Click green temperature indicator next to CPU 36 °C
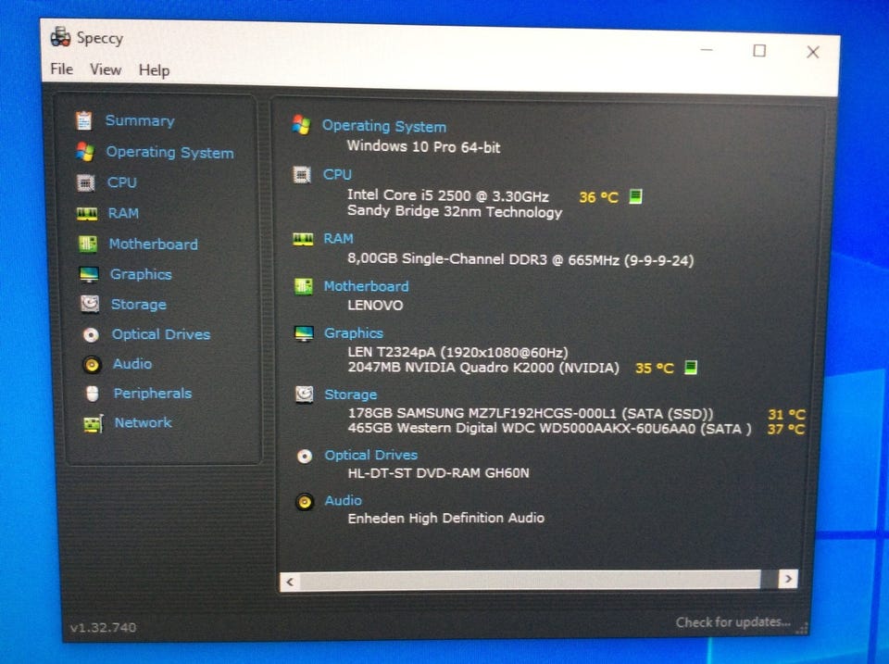The image size is (889, 664). point(635,196)
